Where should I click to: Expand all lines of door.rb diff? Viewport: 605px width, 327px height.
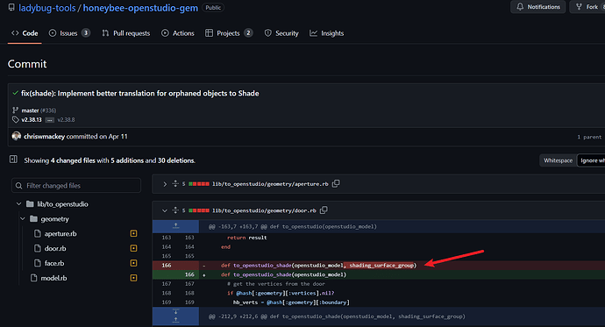click(175, 210)
